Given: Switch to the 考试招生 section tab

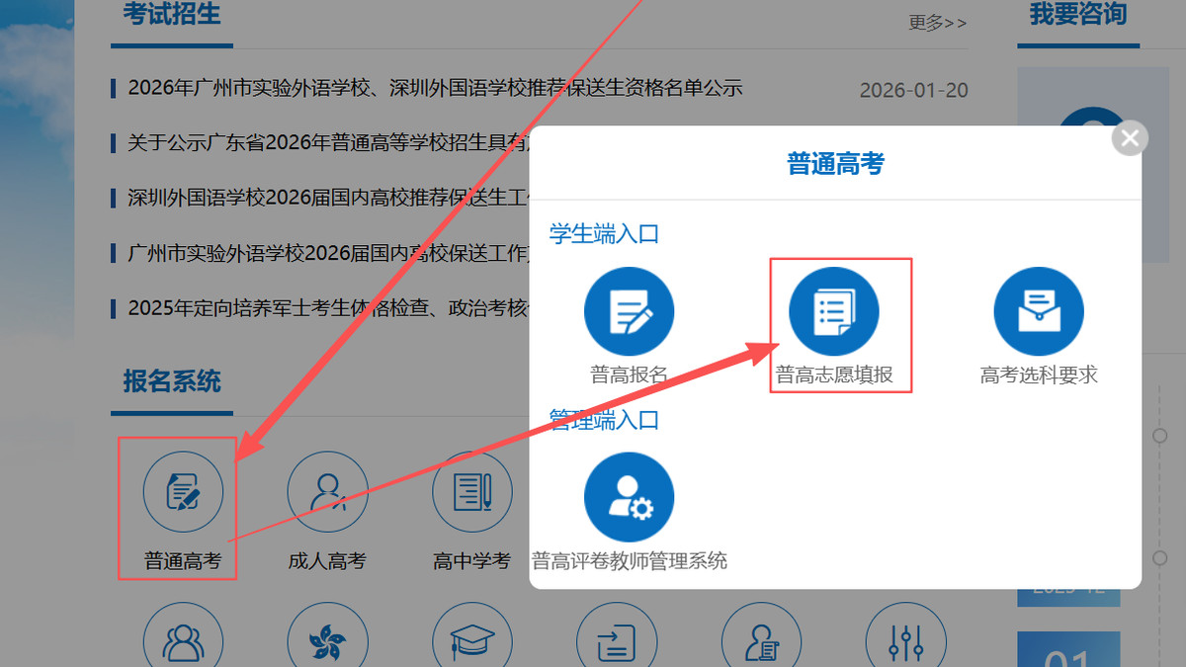Looking at the screenshot, I should pyautogui.click(x=171, y=15).
